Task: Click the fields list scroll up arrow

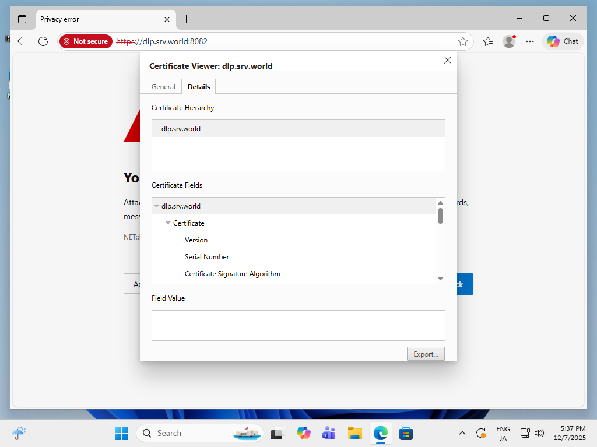Action: click(440, 203)
